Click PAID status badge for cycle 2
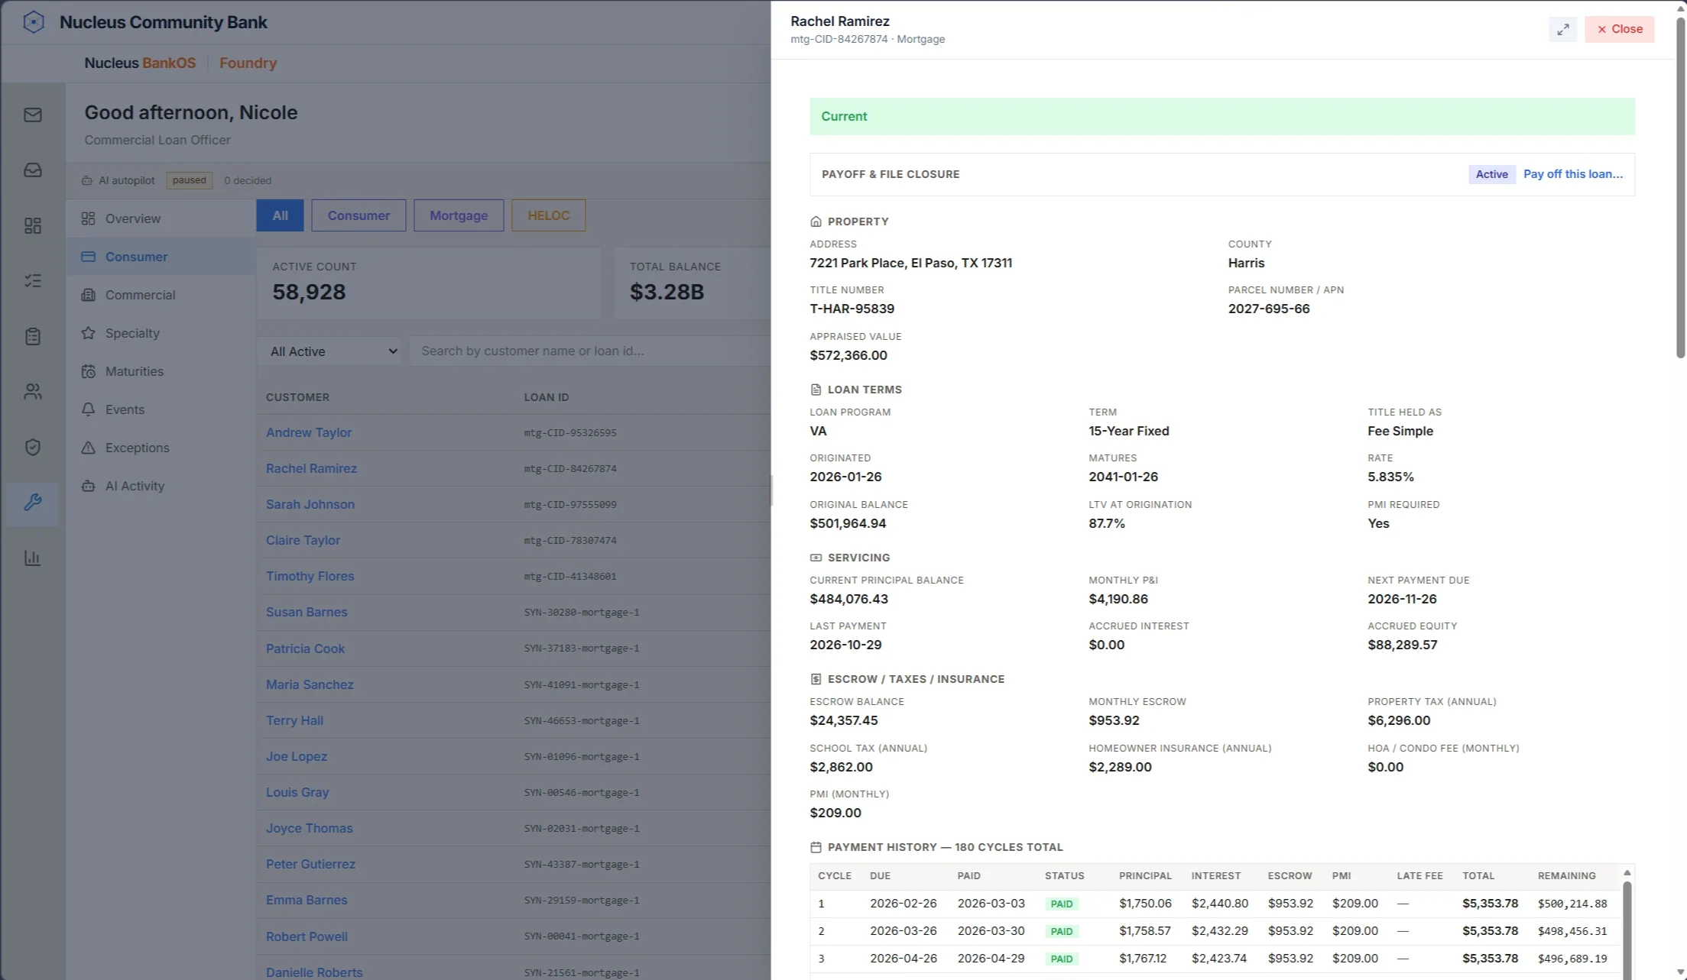The image size is (1687, 980). point(1061,931)
